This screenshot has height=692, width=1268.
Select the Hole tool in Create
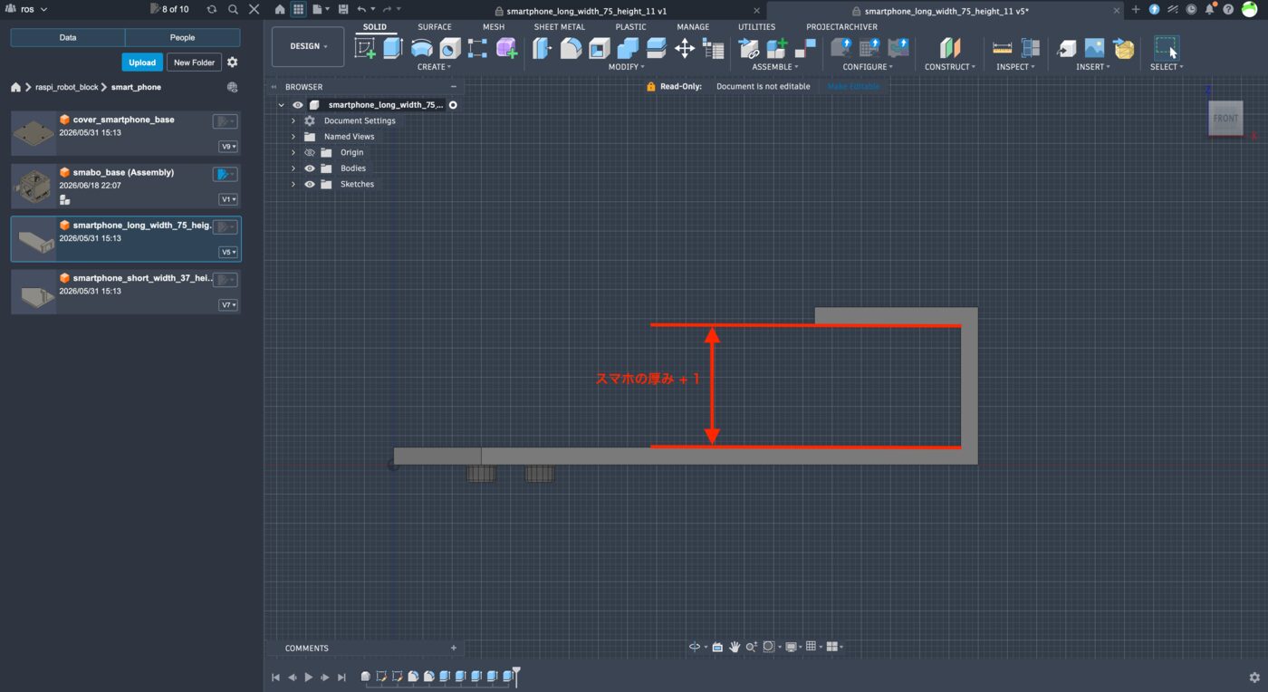click(x=450, y=48)
